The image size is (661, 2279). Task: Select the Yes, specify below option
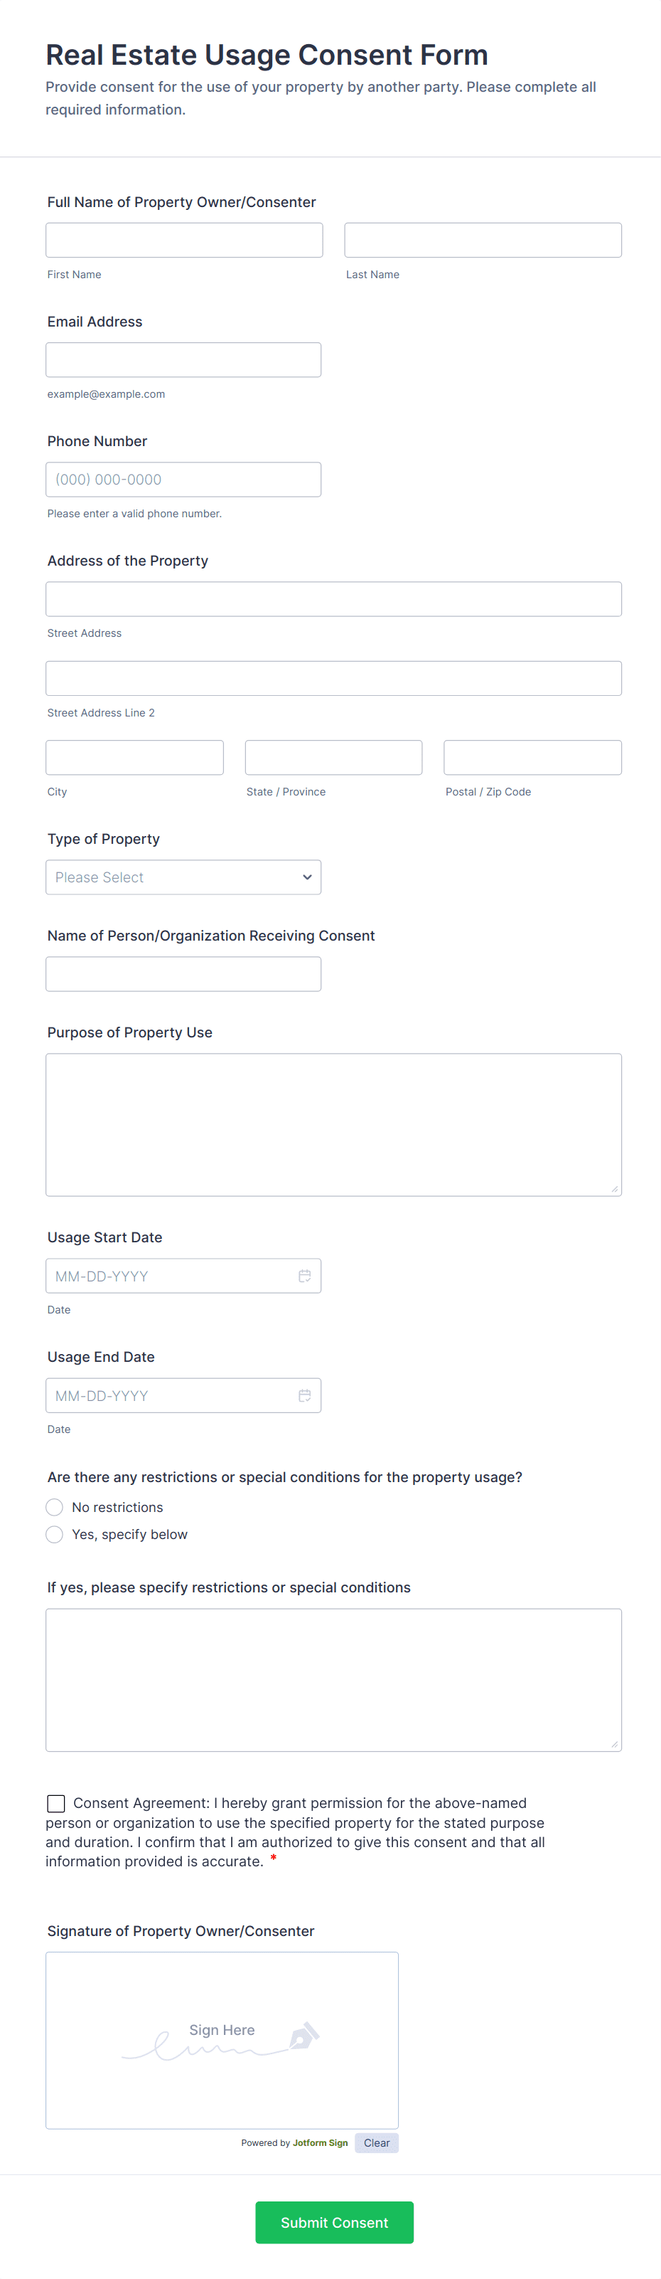[55, 1534]
